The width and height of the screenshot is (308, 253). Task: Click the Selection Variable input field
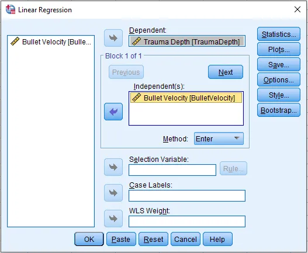pos(172,170)
